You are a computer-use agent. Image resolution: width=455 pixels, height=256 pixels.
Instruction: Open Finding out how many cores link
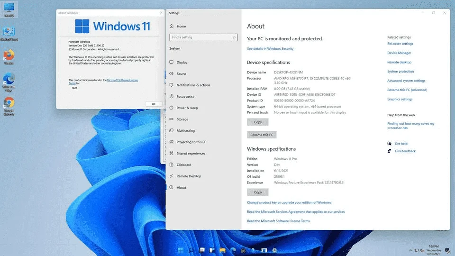click(410, 126)
